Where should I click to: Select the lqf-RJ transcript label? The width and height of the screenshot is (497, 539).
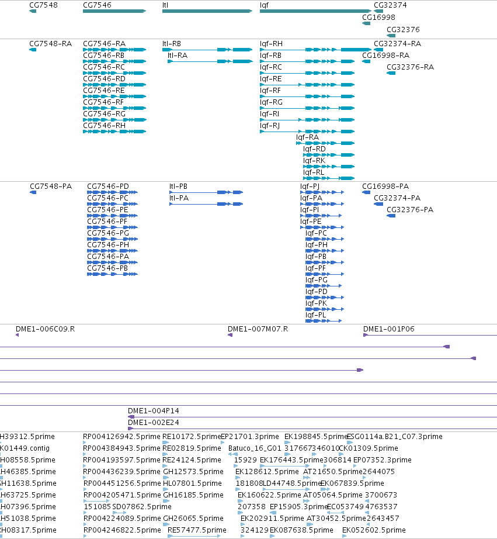(x=270, y=126)
